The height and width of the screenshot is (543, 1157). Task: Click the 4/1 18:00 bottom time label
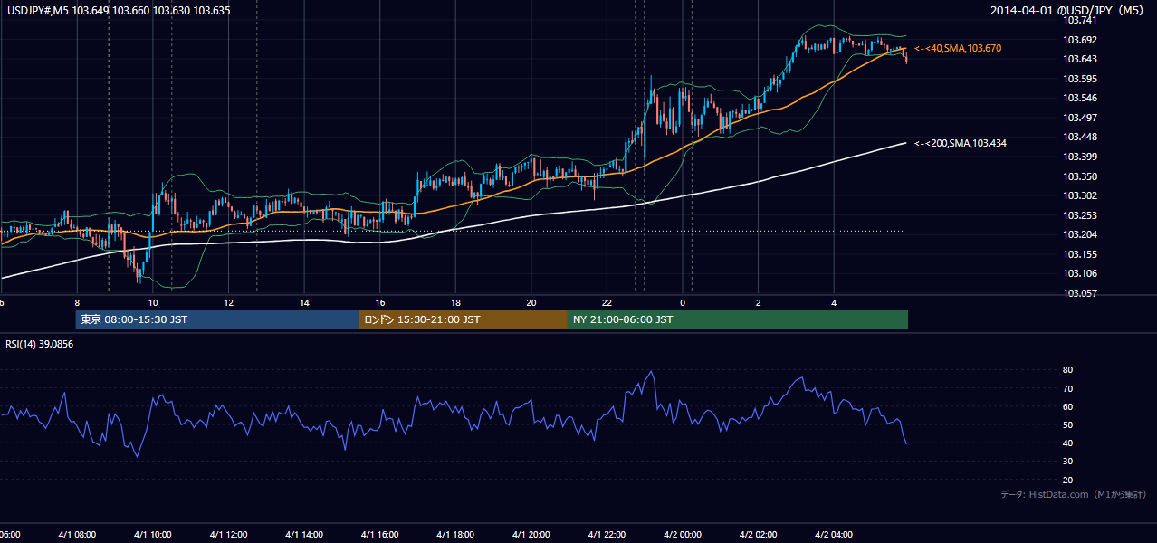point(455,535)
